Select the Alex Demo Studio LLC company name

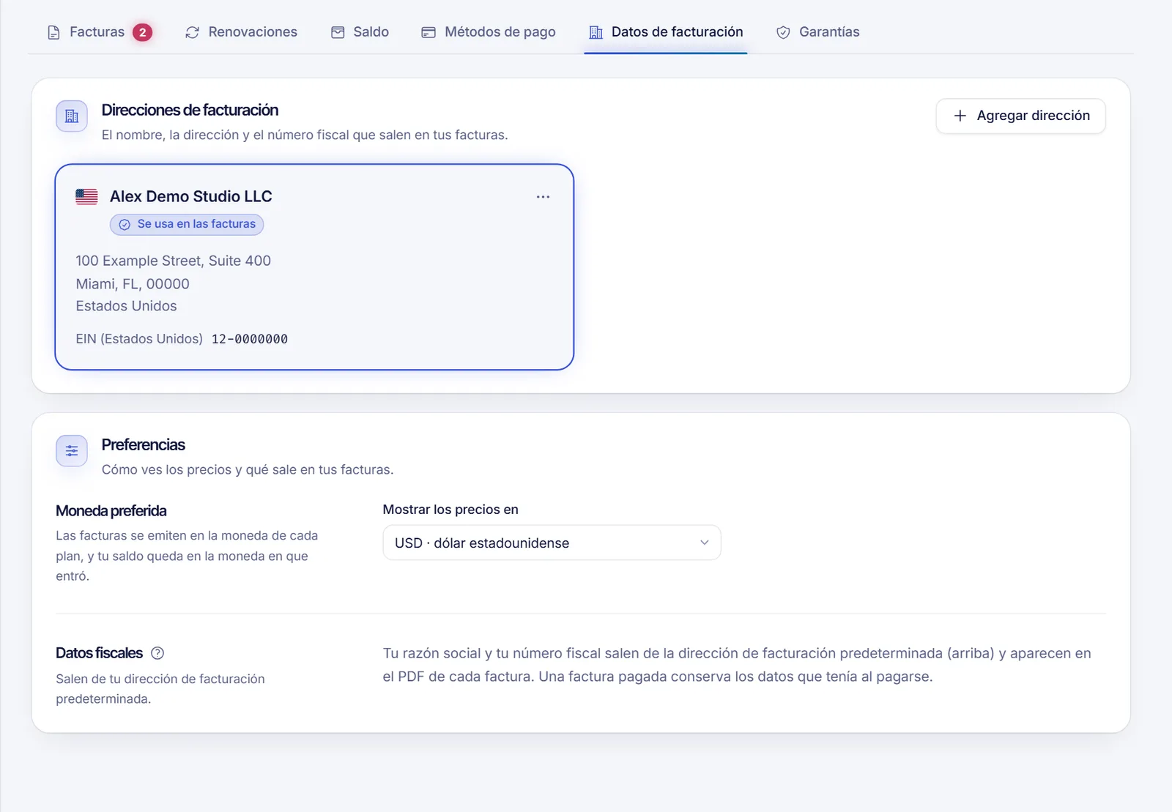pos(191,196)
